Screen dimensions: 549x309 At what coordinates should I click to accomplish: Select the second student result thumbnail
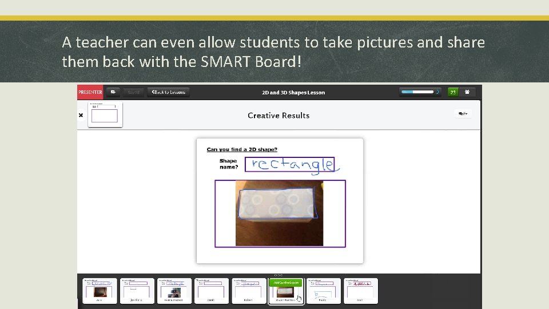click(x=137, y=291)
